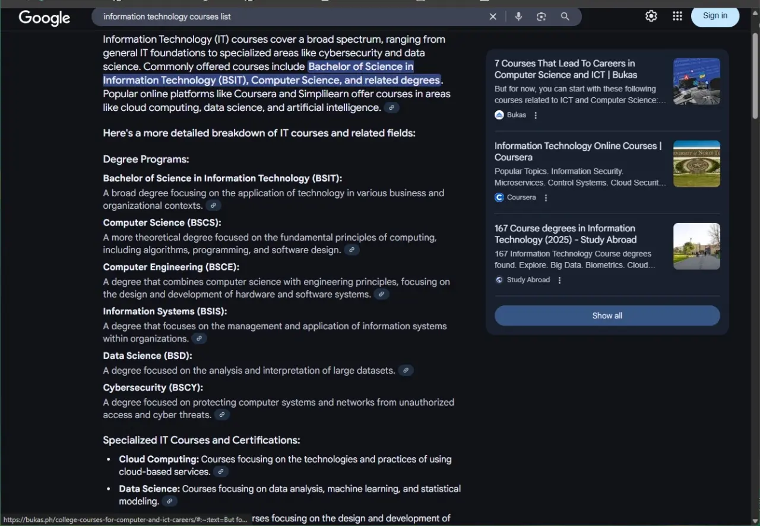Click 'Computer Engineering (BSCE):' heading
The image size is (760, 526).
[171, 267]
